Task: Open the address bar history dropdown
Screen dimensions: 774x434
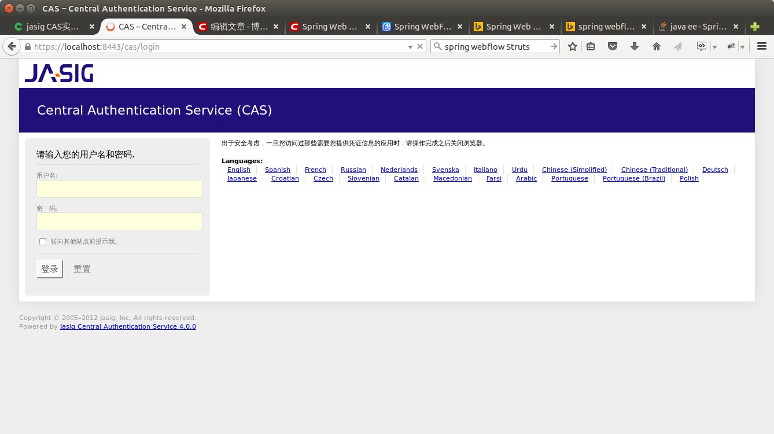Action: (x=411, y=46)
